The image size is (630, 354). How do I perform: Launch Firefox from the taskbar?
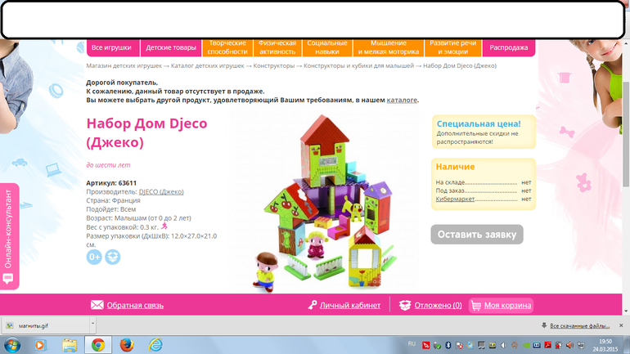126,345
